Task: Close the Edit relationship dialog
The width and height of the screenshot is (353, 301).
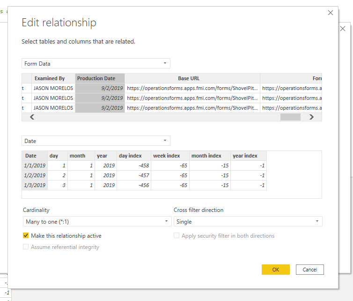Action: pyautogui.click(x=330, y=13)
